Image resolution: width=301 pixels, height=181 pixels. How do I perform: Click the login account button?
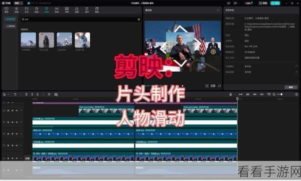click(249, 3)
